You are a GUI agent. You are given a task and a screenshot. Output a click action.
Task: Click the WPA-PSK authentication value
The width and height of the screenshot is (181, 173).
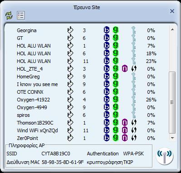tap(133, 154)
